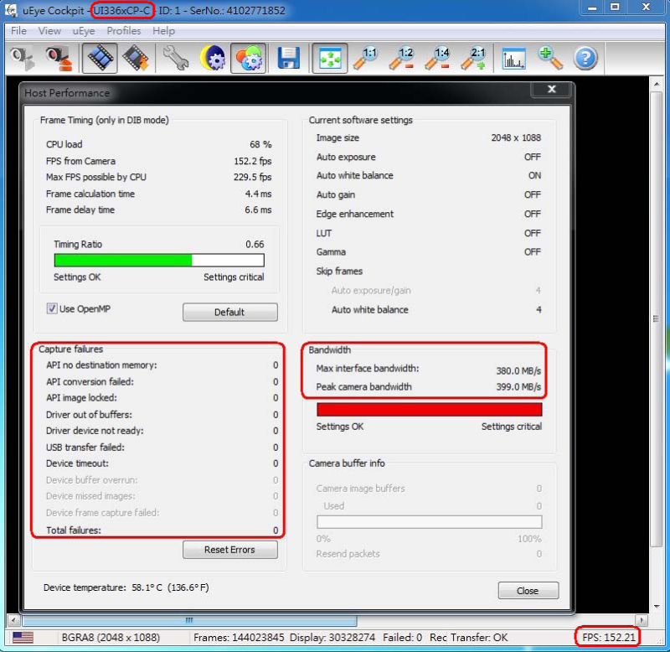Open camera properties wrench icon
670x652 pixels.
pyautogui.click(x=175, y=58)
